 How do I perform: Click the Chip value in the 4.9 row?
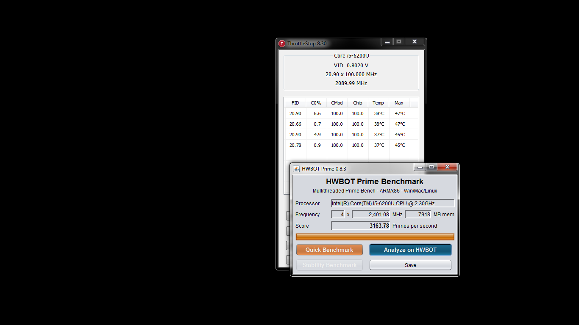[358, 135]
